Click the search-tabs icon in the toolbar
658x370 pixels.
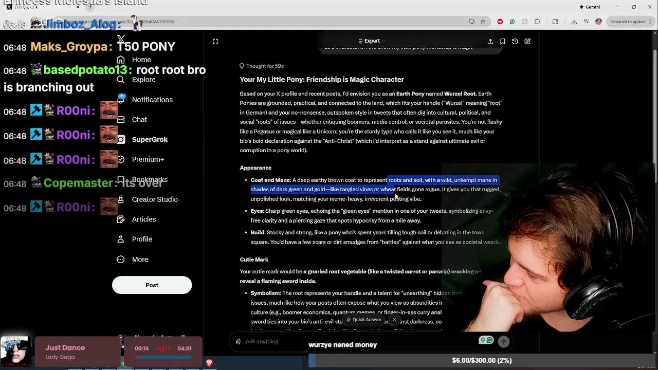coord(556,22)
